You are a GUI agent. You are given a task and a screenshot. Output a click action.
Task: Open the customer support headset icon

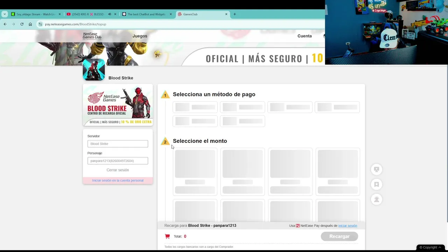(x=377, y=199)
